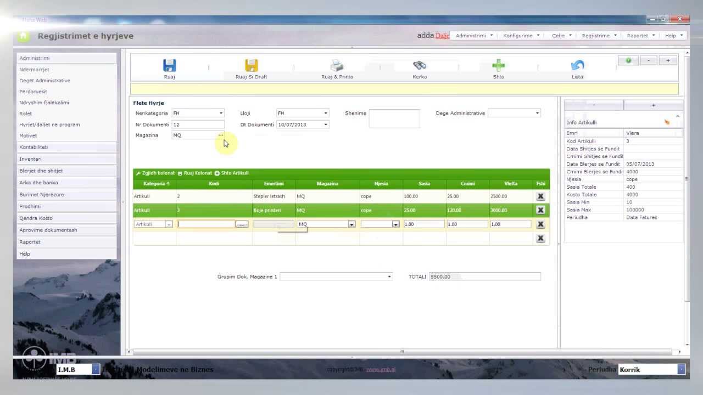Open the Kategoria dropdown in new row
Image resolution: width=703 pixels, height=395 pixels.
169,224
